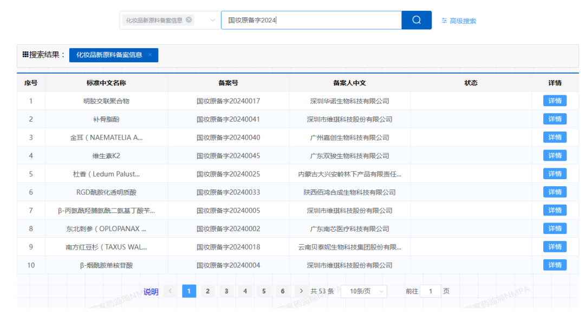585x314 pixels.
Task: Open 详情 for 明胶交联聚合物
Action: coord(555,101)
